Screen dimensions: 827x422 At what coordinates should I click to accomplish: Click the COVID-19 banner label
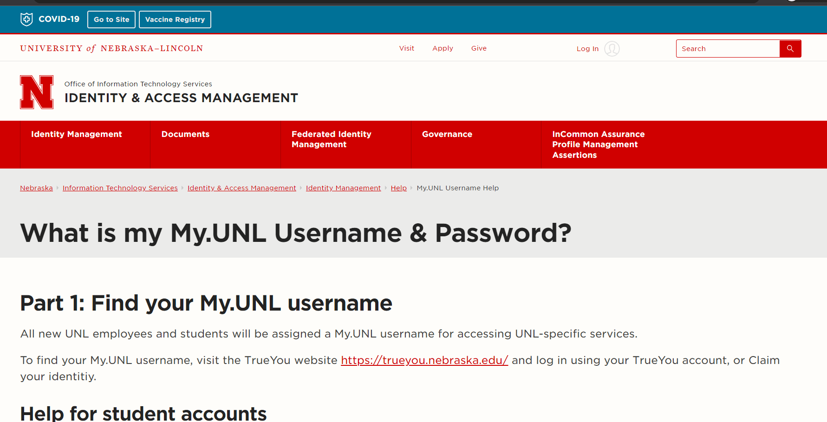click(59, 19)
